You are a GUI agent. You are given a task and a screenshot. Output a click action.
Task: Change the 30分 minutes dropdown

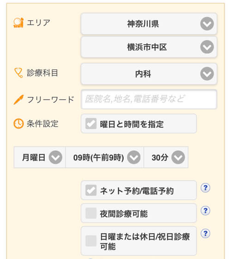166,157
